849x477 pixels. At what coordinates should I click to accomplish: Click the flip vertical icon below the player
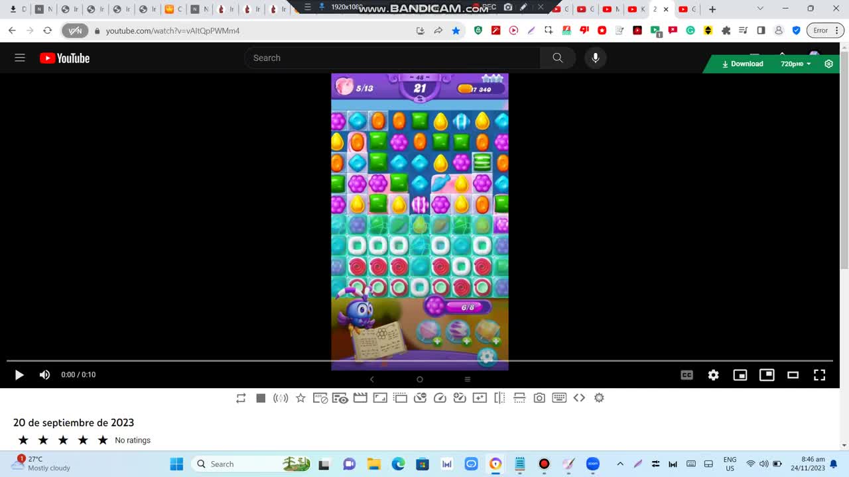pyautogui.click(x=519, y=397)
